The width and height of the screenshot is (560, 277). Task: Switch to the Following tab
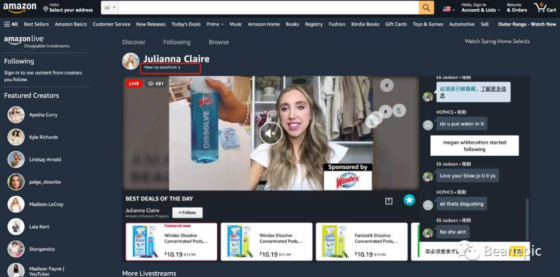point(177,42)
